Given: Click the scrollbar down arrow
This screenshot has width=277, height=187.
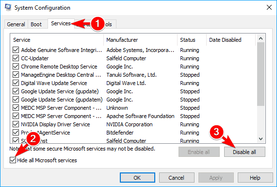Looking at the screenshot, I should (261, 139).
